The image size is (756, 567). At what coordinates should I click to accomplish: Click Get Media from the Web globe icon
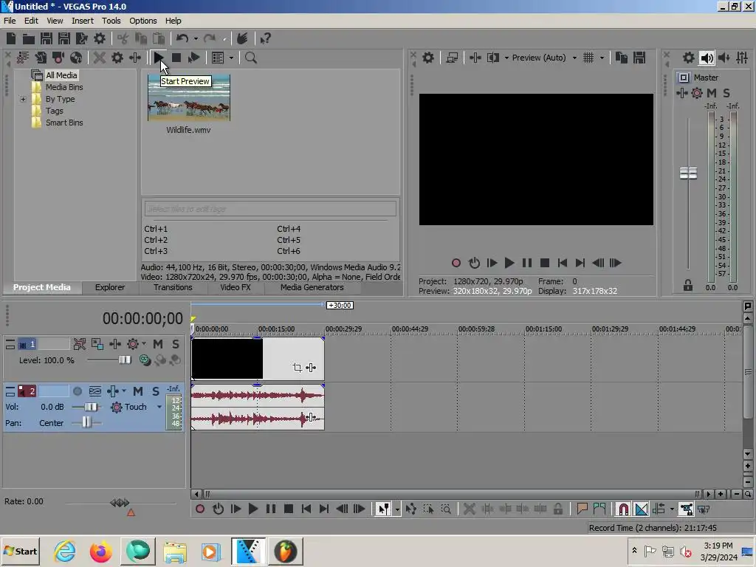pos(76,58)
